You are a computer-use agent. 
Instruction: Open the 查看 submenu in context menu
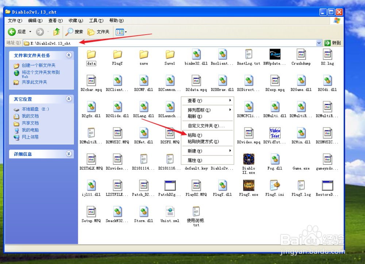(208, 101)
